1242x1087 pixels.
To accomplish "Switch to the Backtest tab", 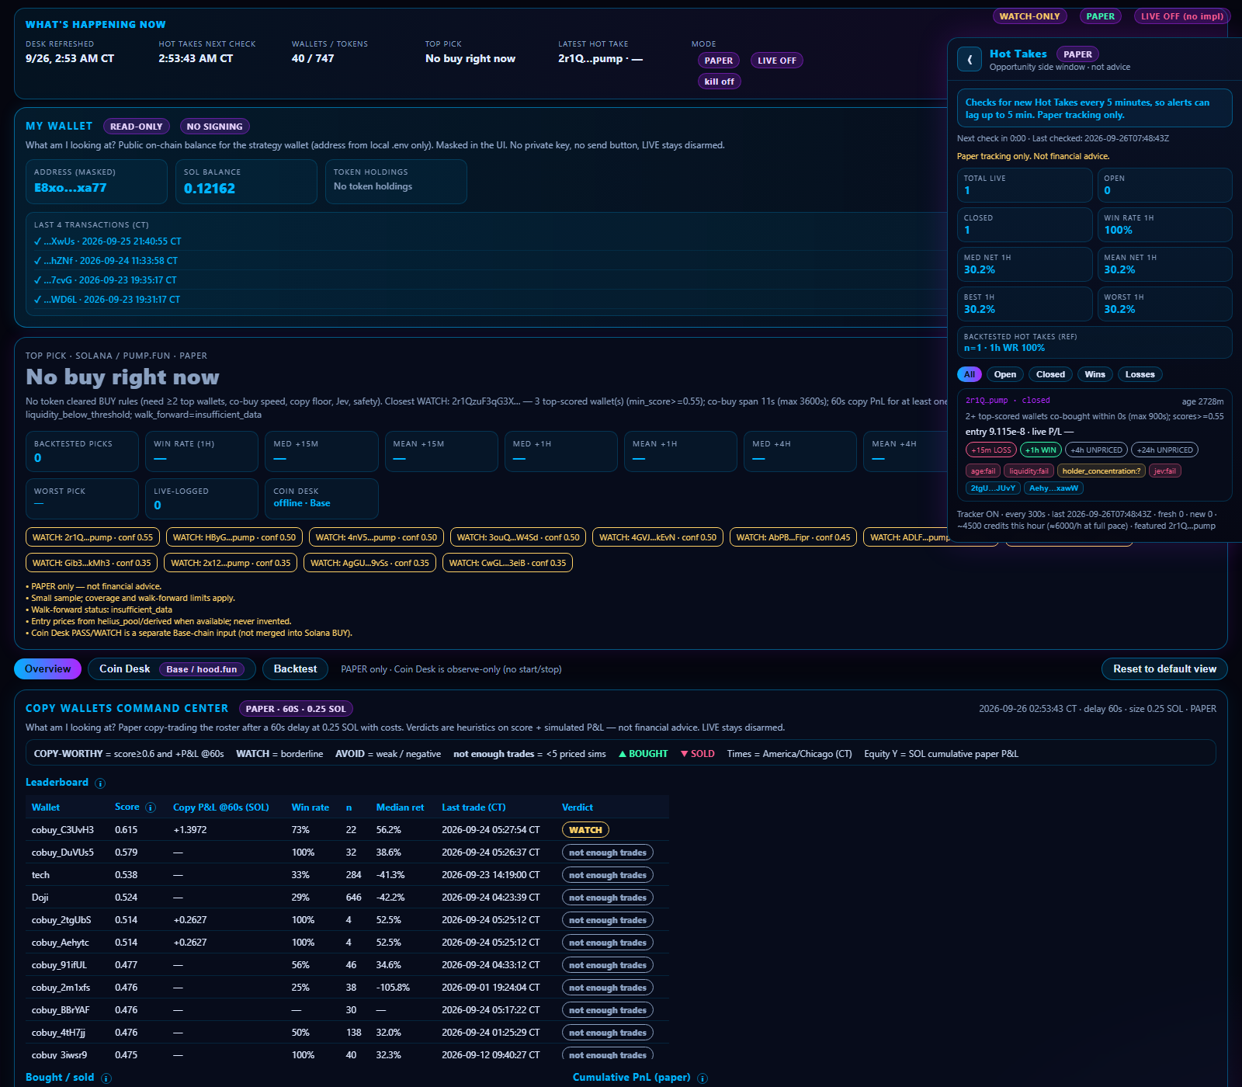I will [295, 669].
